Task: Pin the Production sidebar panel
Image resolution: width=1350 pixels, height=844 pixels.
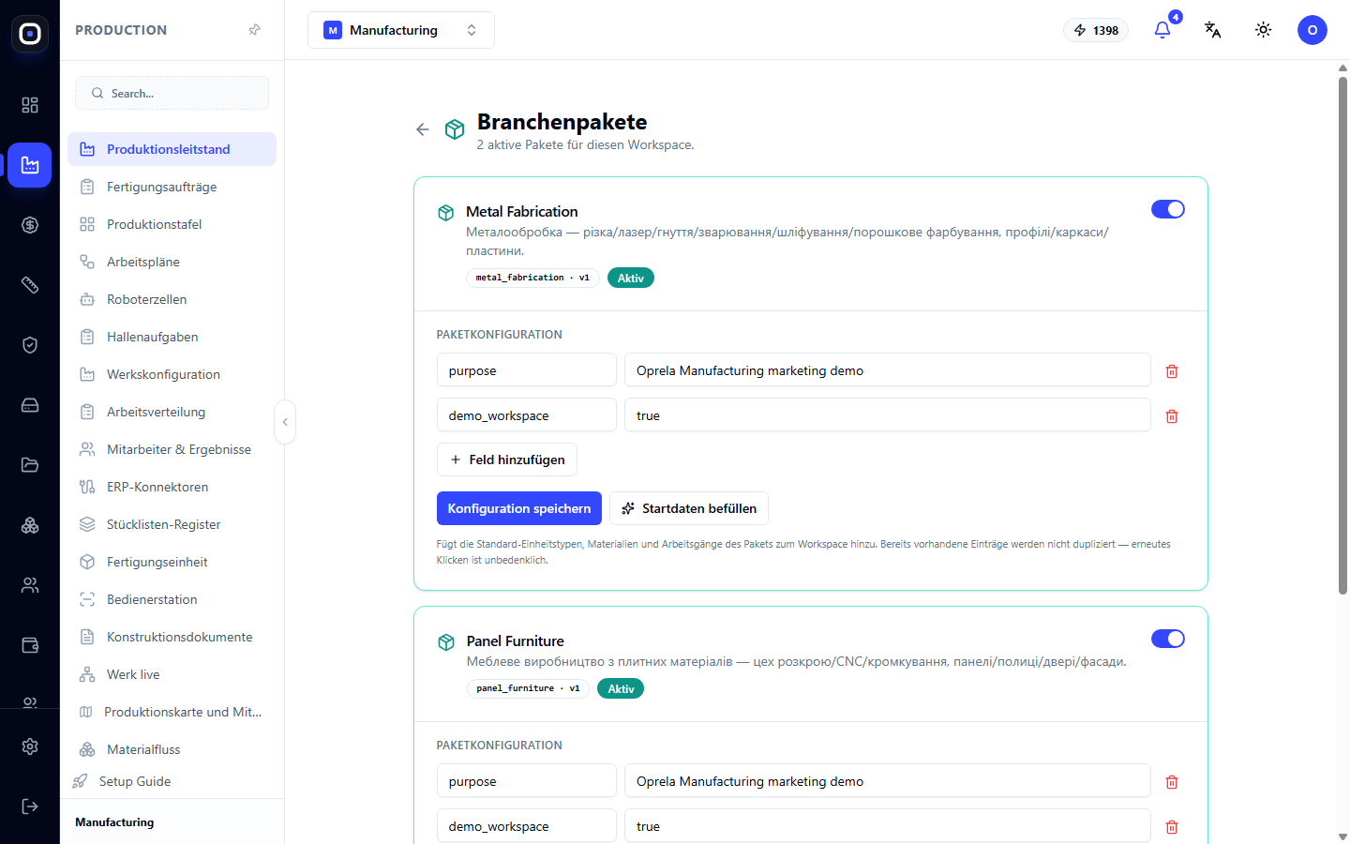Action: click(x=254, y=30)
